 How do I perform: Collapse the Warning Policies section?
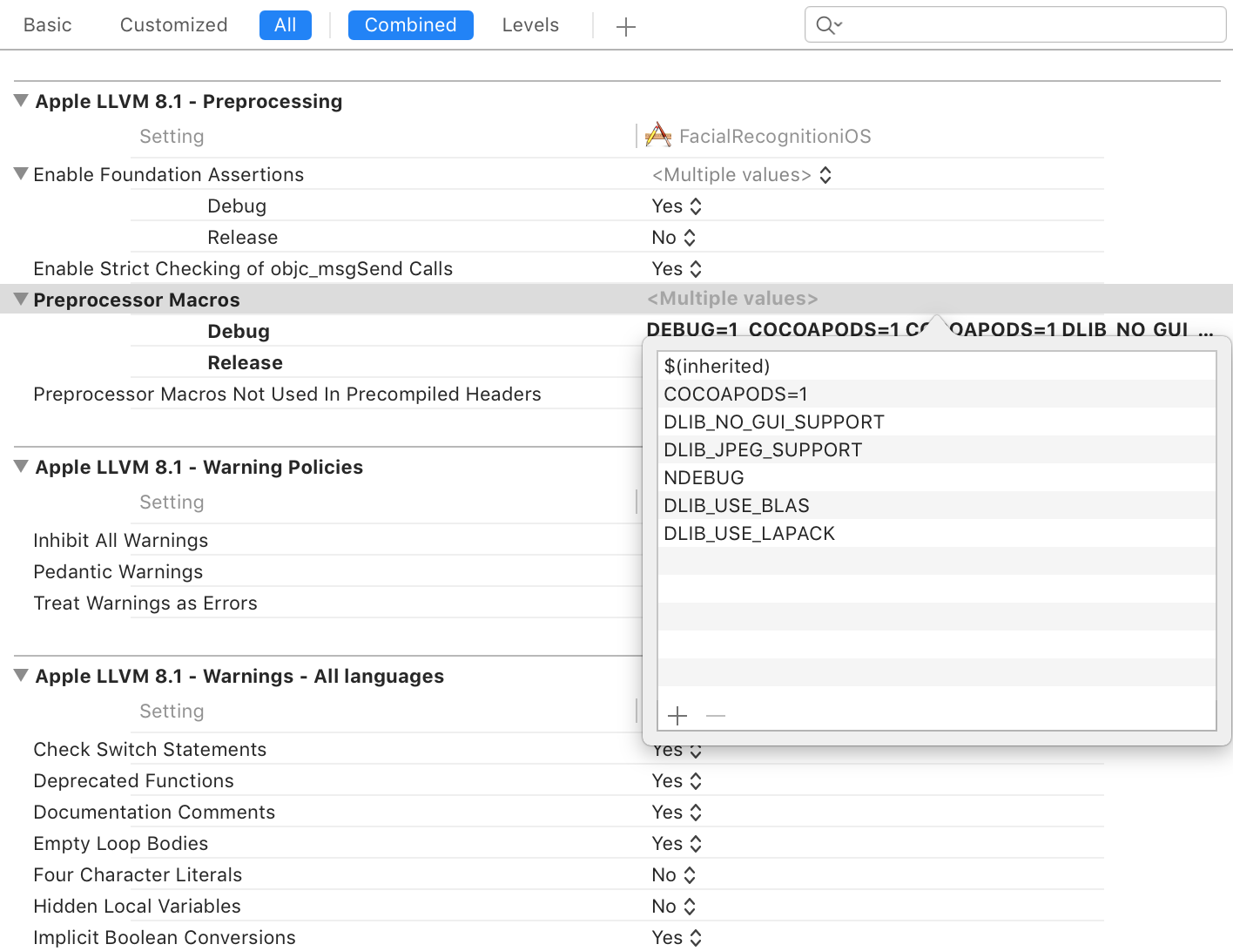(x=21, y=467)
